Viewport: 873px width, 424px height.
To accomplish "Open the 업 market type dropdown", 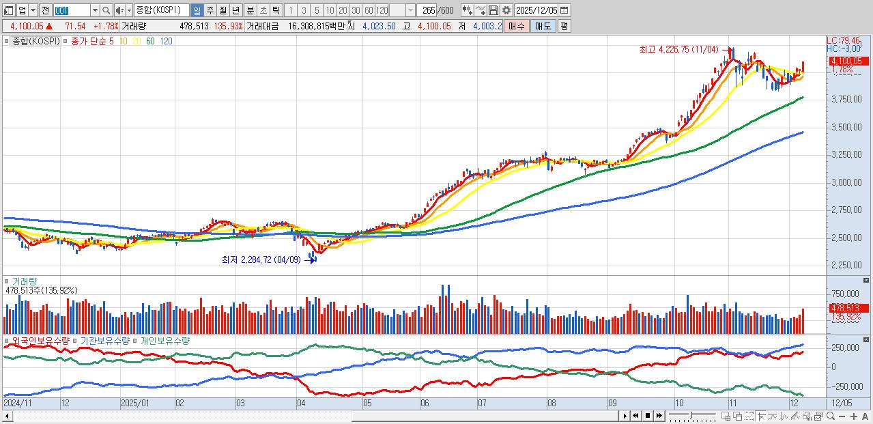I will tap(33, 10).
